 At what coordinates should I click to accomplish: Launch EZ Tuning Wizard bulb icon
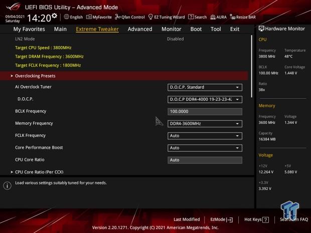click(150, 17)
